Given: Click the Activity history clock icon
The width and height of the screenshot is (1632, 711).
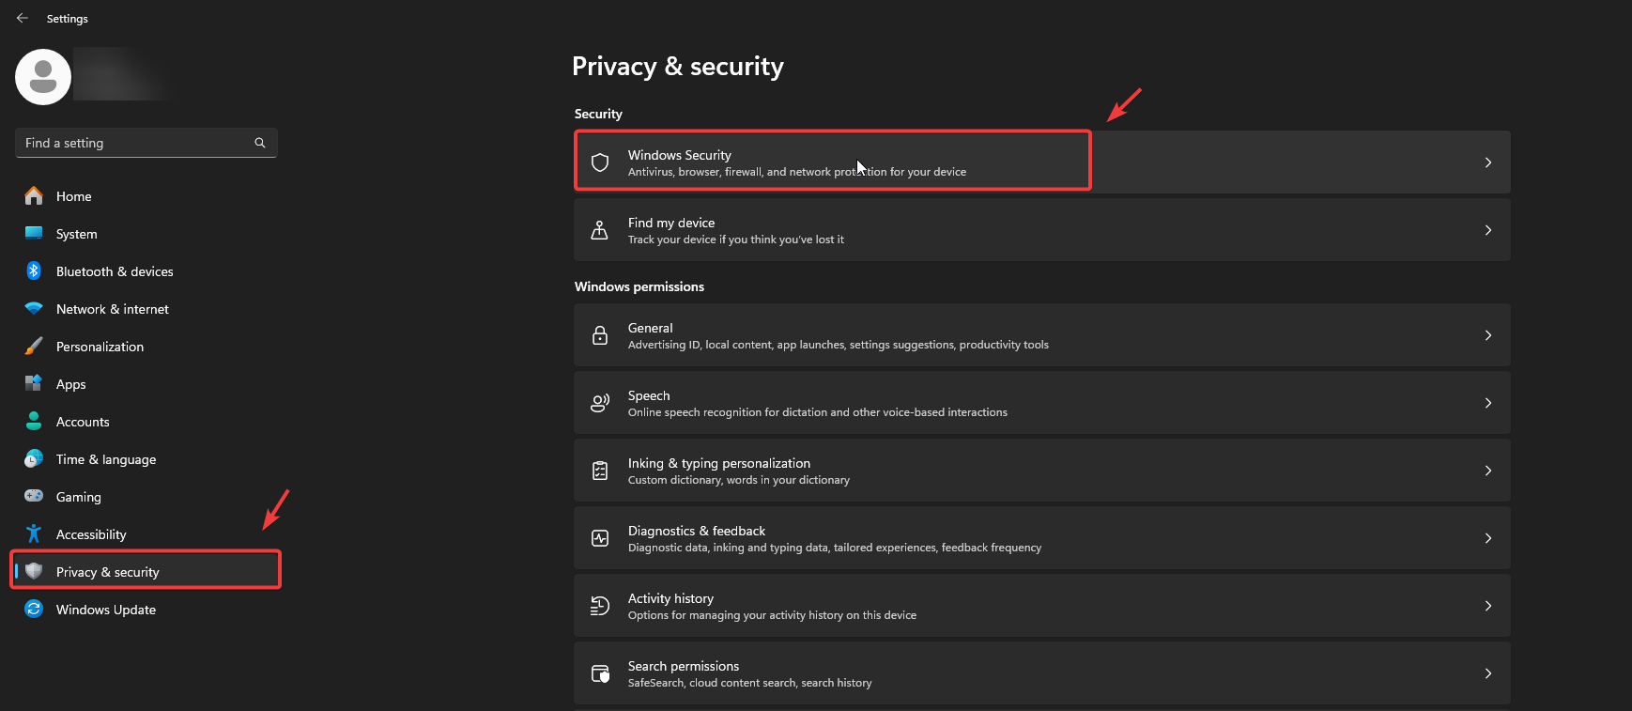Looking at the screenshot, I should 600,606.
